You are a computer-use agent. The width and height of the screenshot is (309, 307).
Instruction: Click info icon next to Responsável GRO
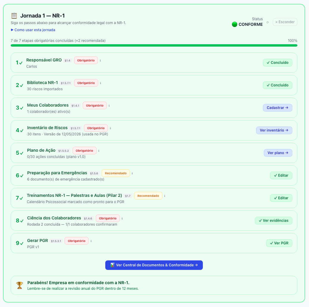pos(100,60)
